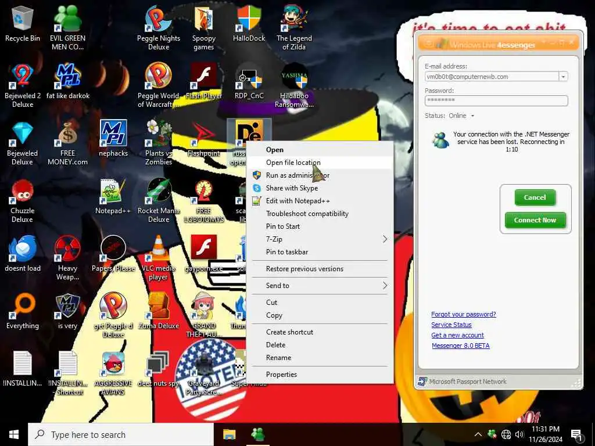595x446 pixels.
Task: Open Zuma Deluxe desktop shortcut
Action: [159, 311]
